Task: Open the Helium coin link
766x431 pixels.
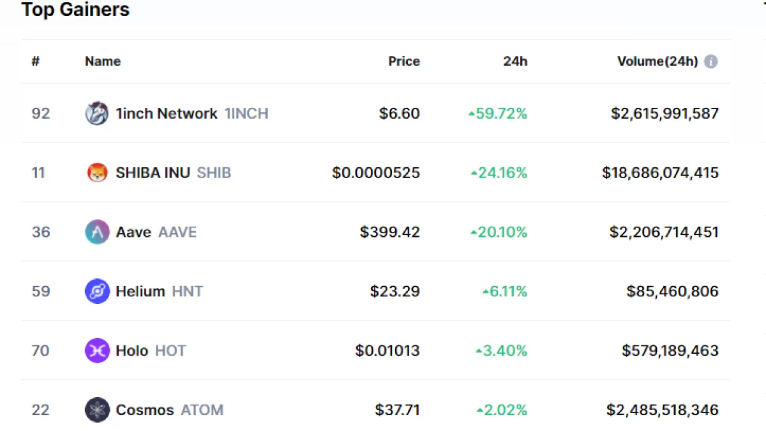Action: (140, 291)
